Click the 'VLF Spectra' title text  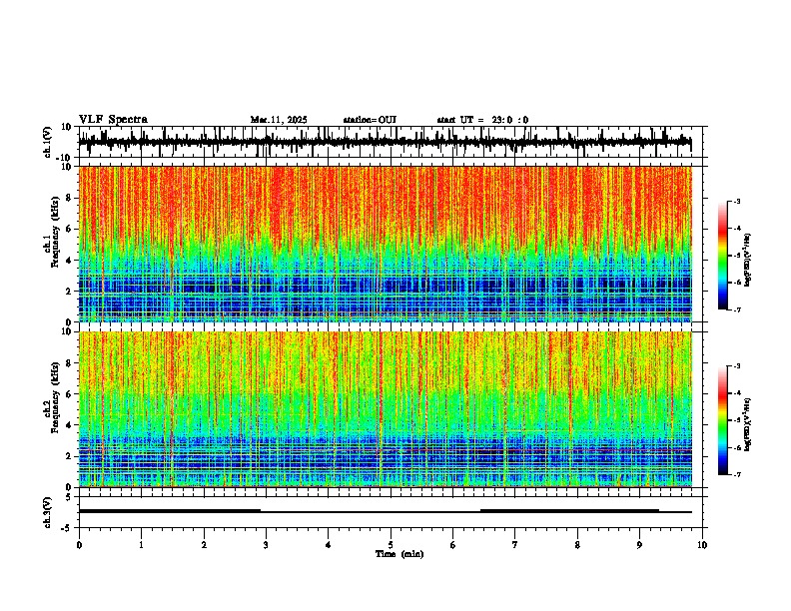pyautogui.click(x=113, y=120)
